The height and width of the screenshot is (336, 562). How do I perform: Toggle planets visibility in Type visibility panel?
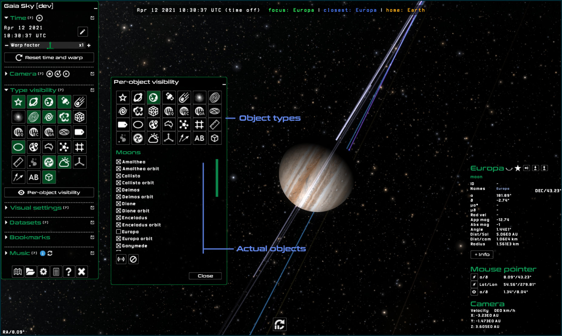[34, 101]
